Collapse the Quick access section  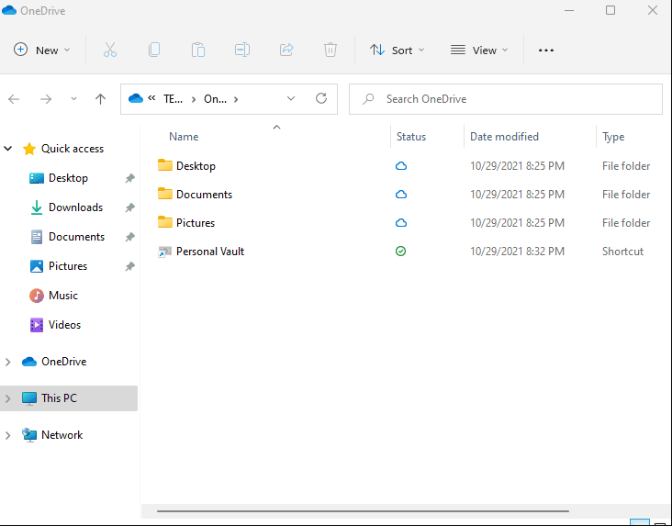point(9,149)
